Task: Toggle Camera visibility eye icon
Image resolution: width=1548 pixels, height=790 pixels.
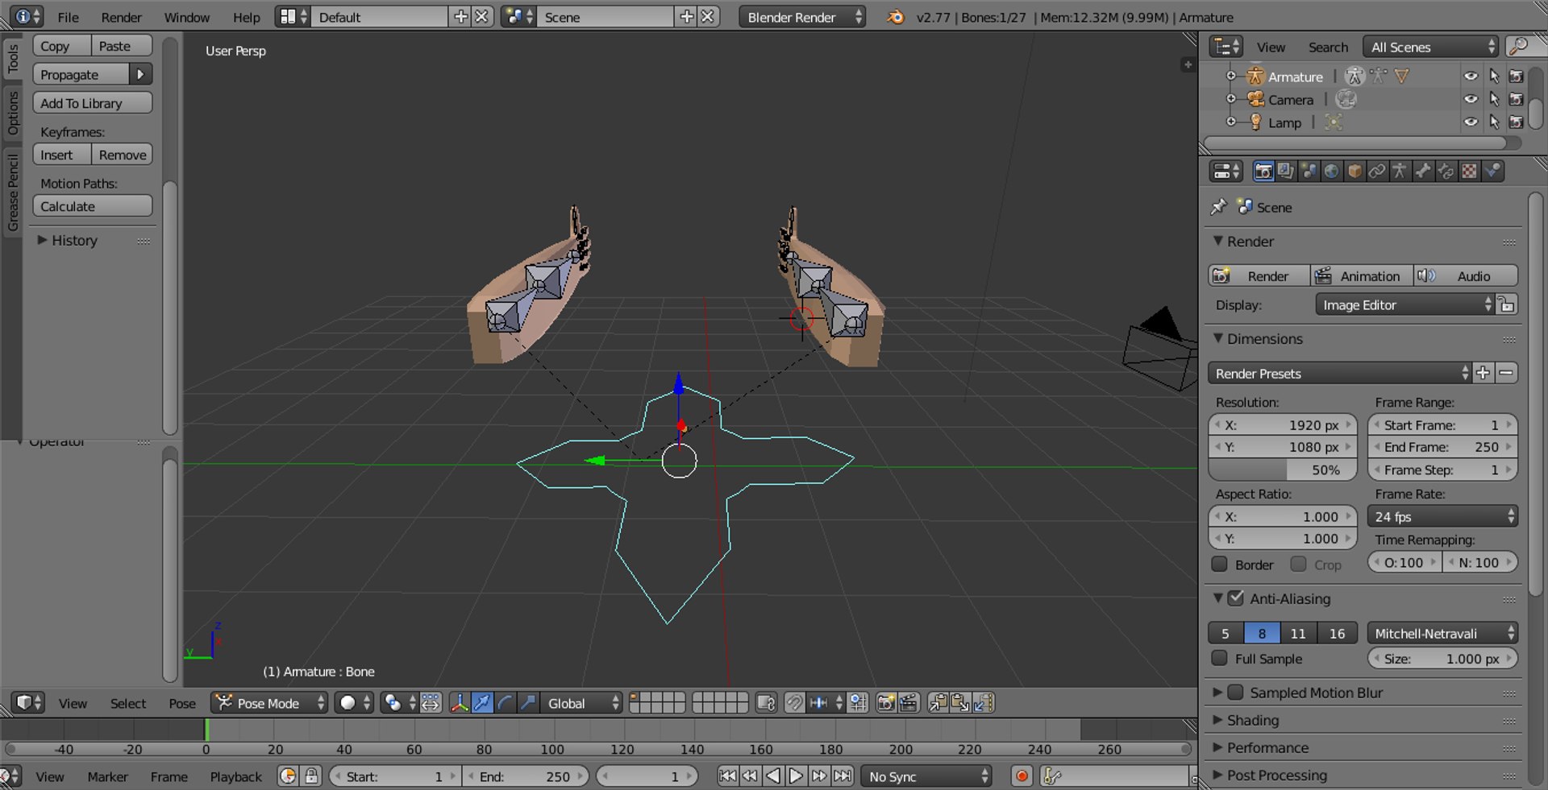Action: pos(1471,99)
